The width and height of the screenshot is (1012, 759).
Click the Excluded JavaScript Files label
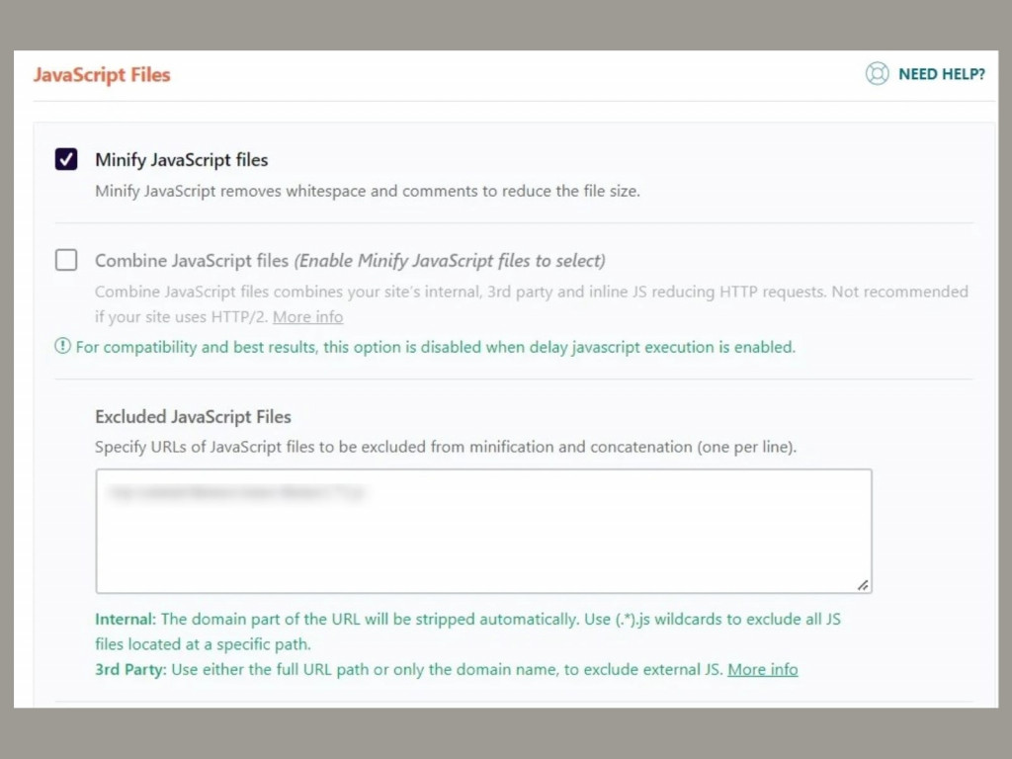[x=193, y=417]
